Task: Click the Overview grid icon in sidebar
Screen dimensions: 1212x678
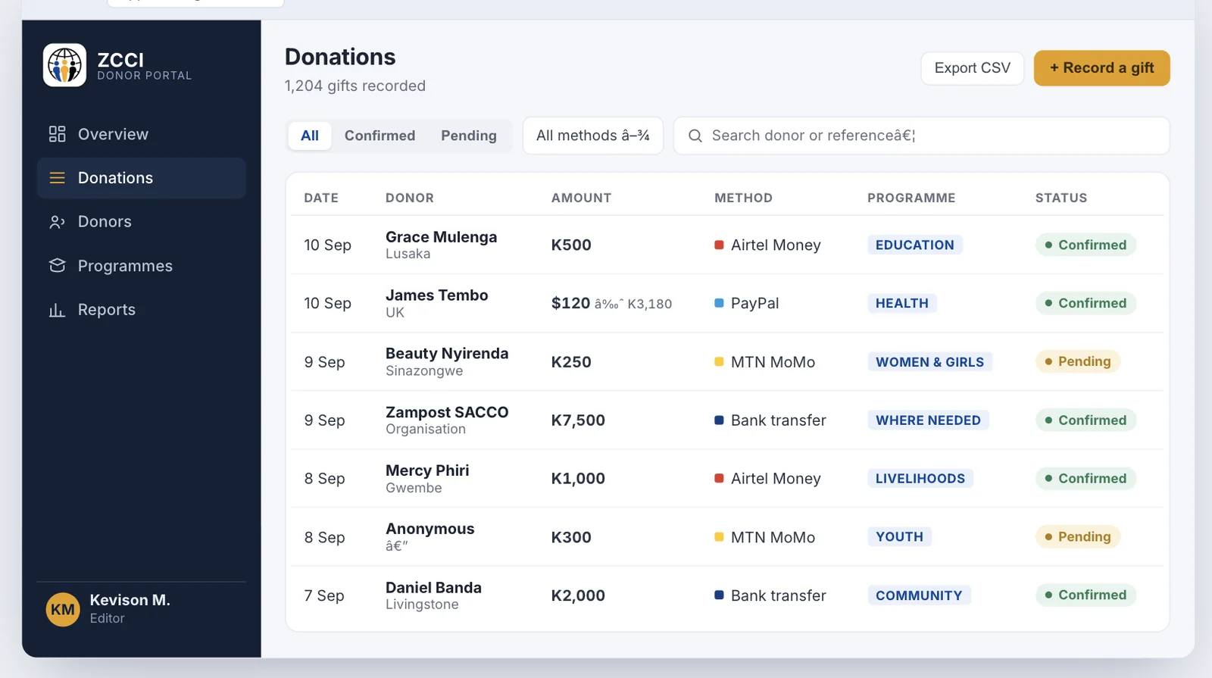Action: [57, 134]
